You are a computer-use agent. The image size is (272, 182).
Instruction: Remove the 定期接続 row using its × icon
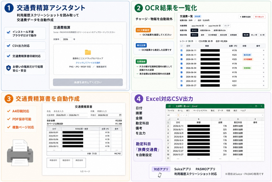263,68
